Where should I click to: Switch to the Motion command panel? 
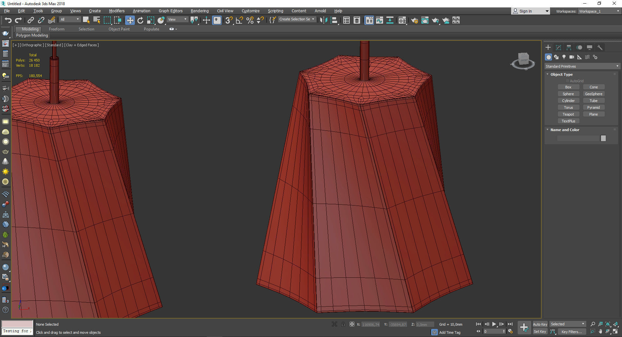tap(579, 48)
